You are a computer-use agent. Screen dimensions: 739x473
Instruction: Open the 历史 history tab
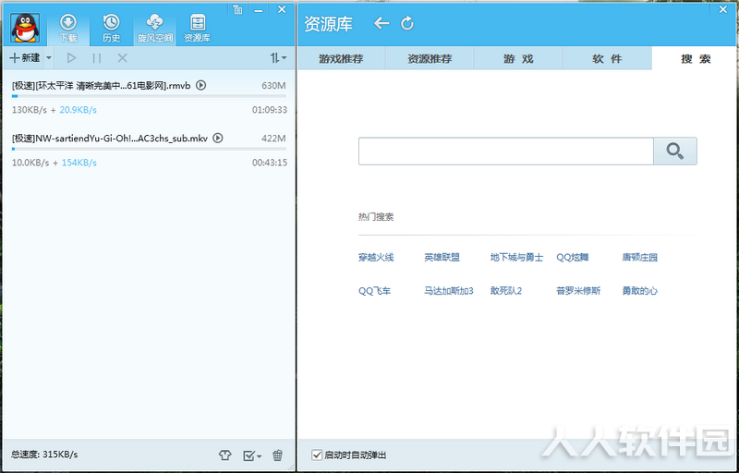tap(111, 29)
